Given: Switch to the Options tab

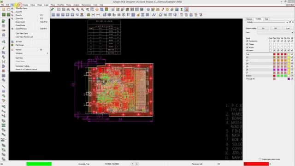Looking at the screenshot, I should point(249,19).
